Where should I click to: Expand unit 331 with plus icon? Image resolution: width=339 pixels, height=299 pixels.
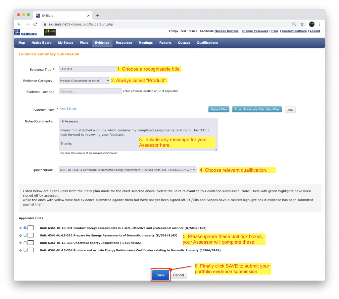pos(20,228)
